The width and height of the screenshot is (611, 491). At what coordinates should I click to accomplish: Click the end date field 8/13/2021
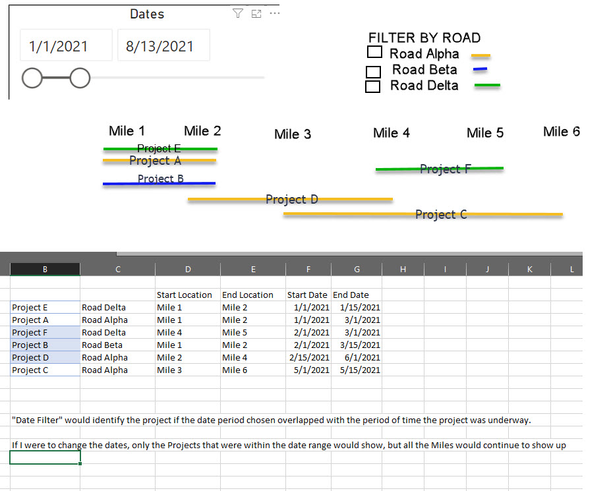click(x=163, y=45)
